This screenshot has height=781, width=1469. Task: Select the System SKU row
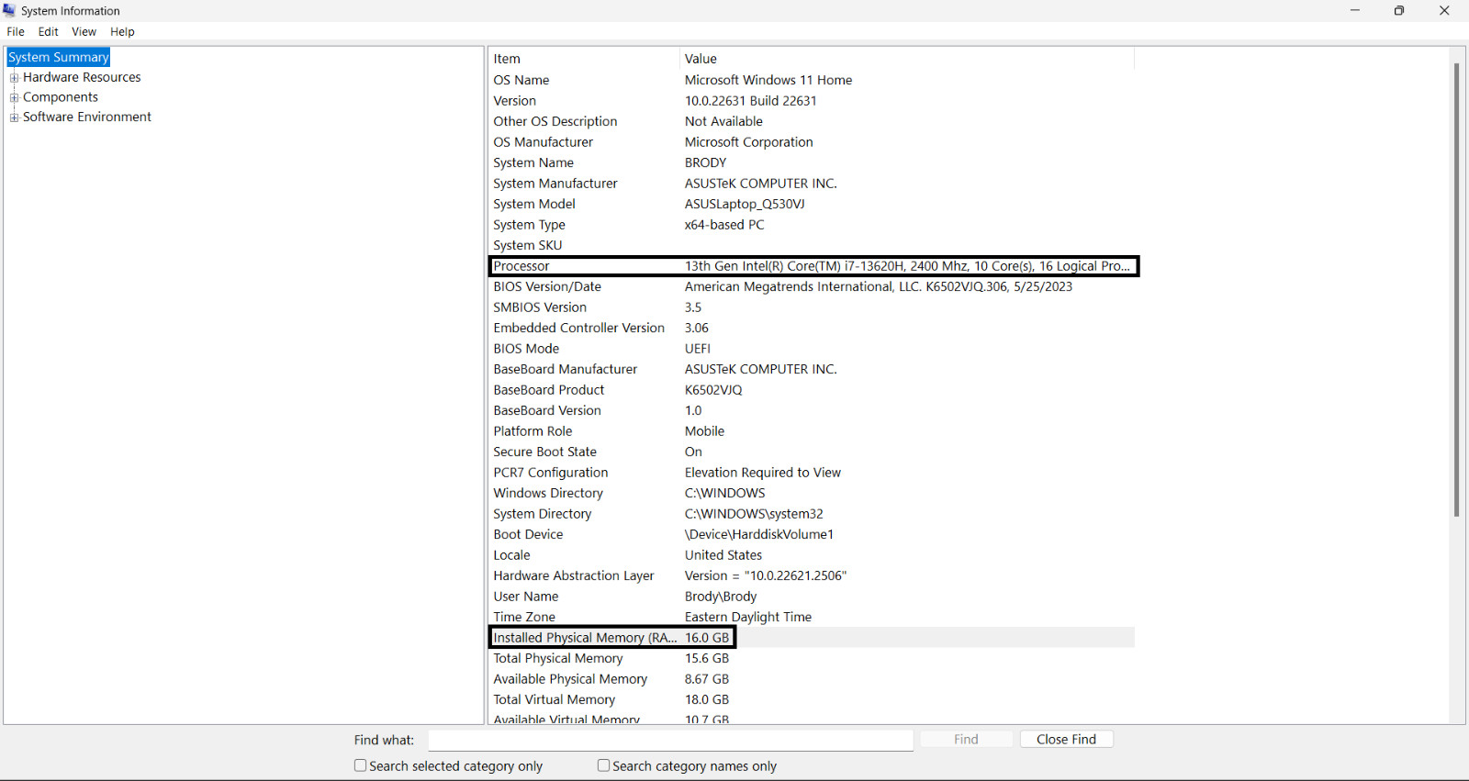point(813,245)
